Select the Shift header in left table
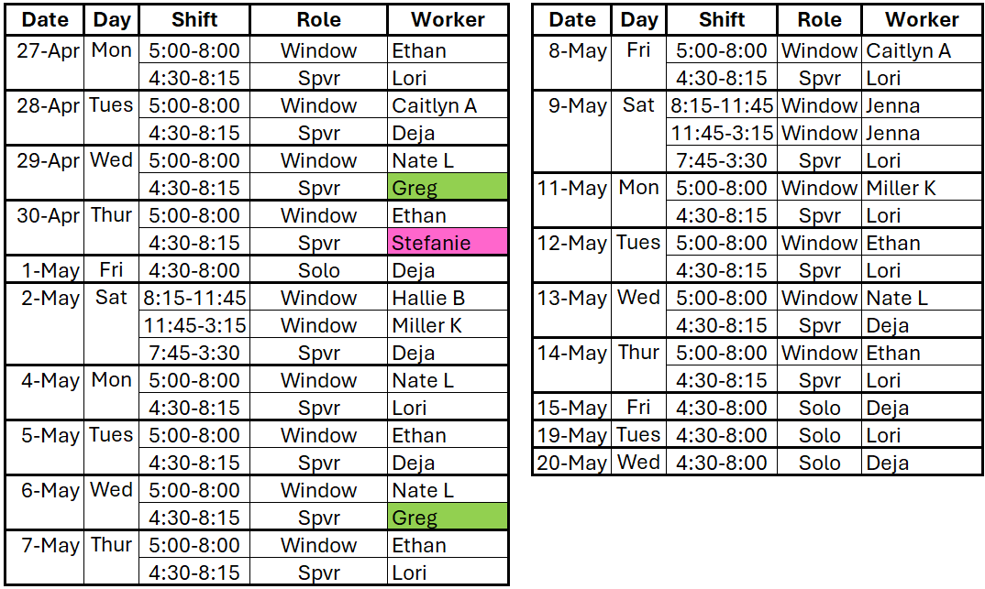This screenshot has height=589, width=985. coord(194,19)
